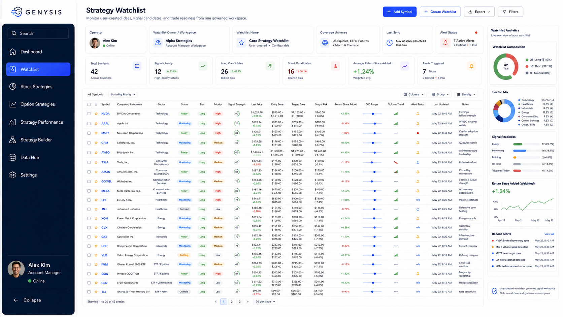Click the down arrow icon on Short Candidates card
Viewport: 563px width, 317px height.
[335, 66]
